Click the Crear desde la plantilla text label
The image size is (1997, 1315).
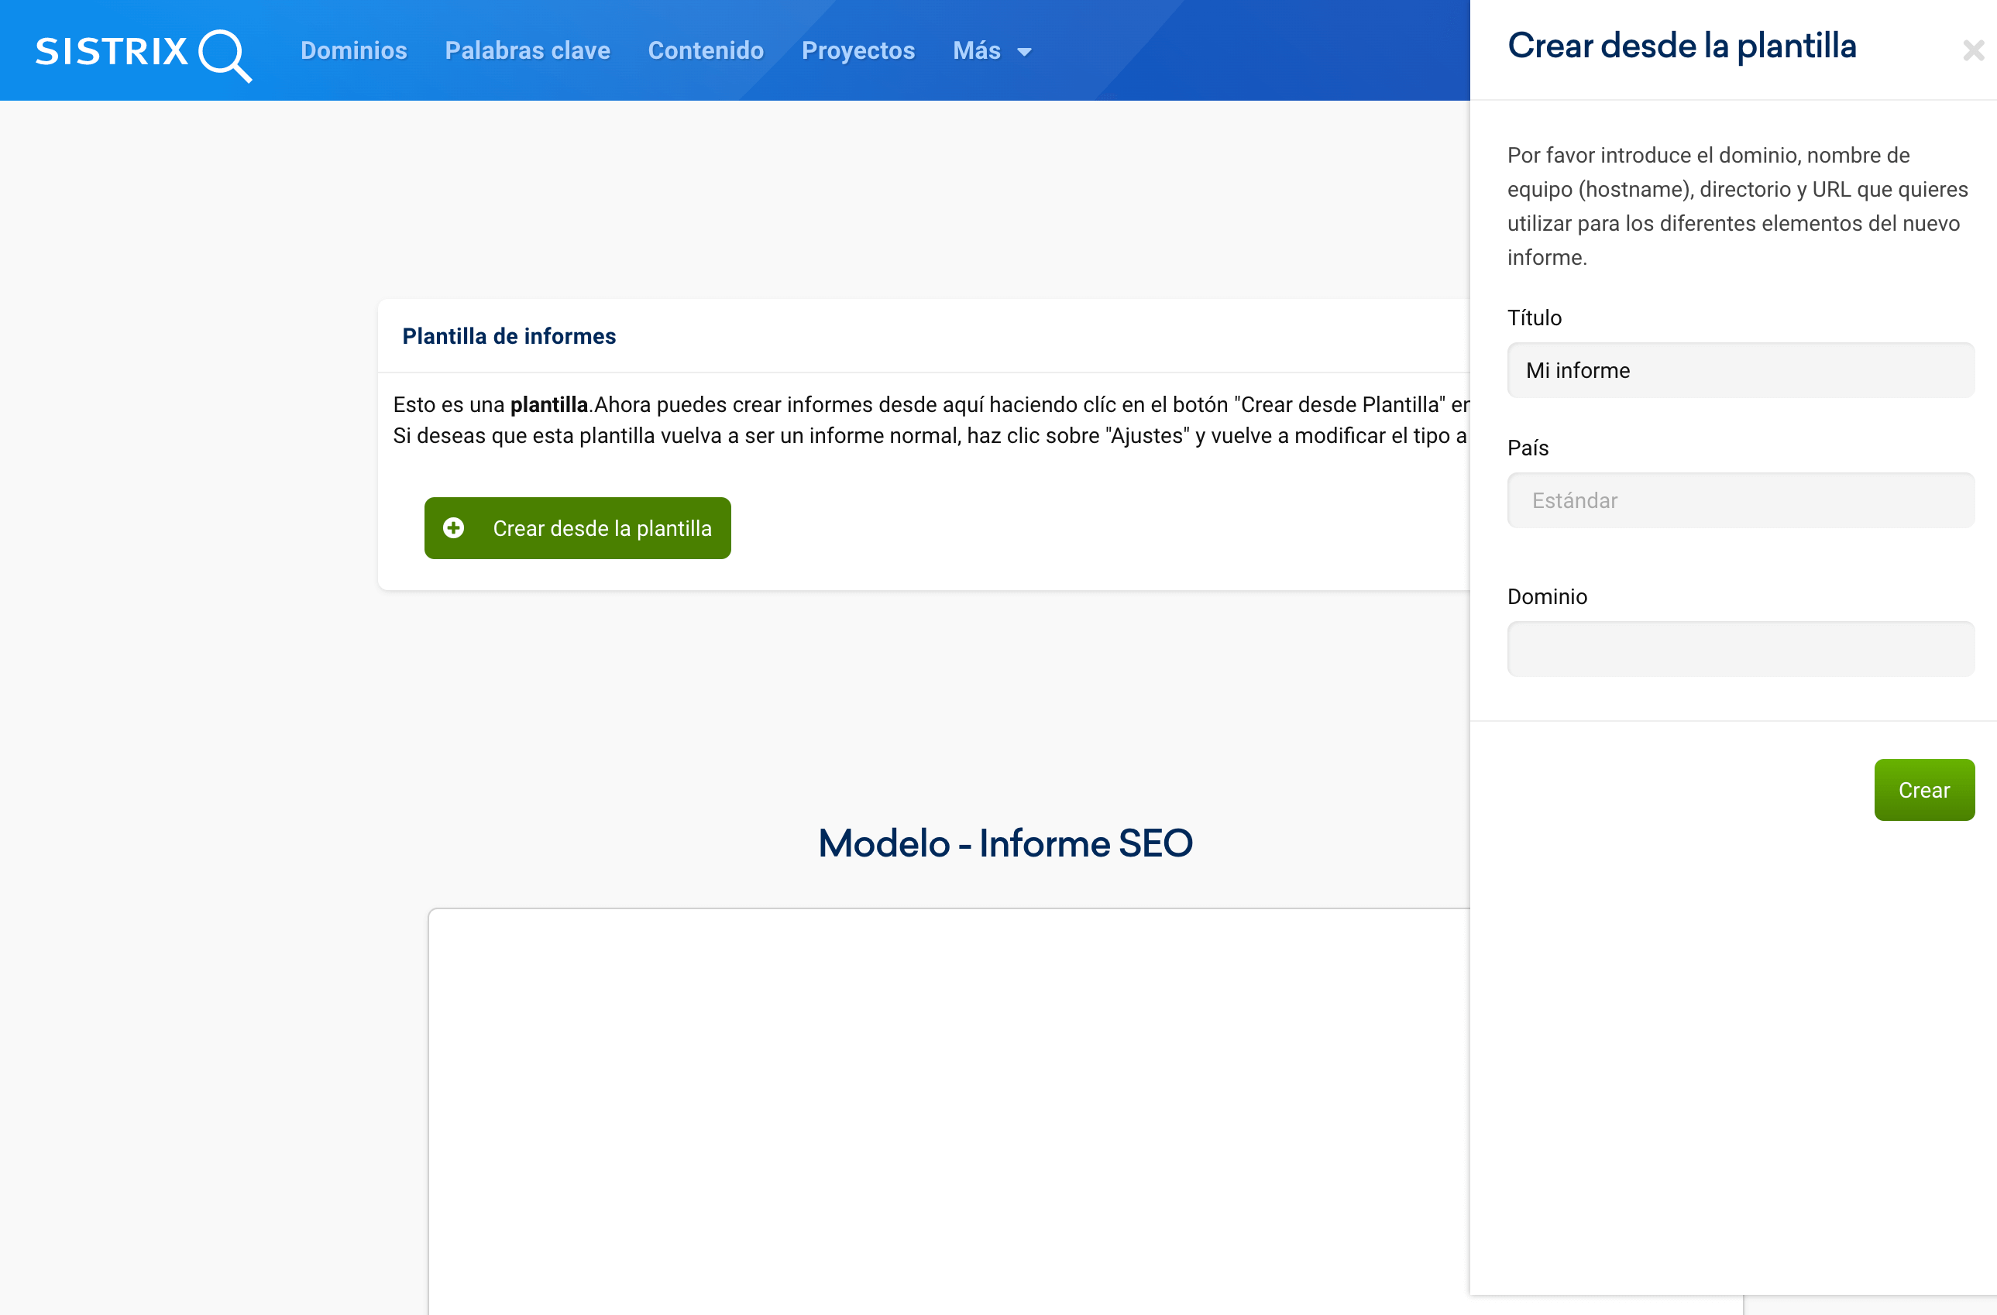(x=602, y=528)
